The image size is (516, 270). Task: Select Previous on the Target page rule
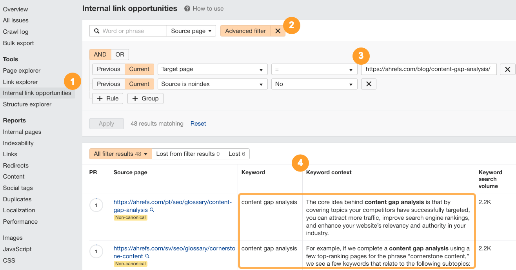(x=108, y=69)
